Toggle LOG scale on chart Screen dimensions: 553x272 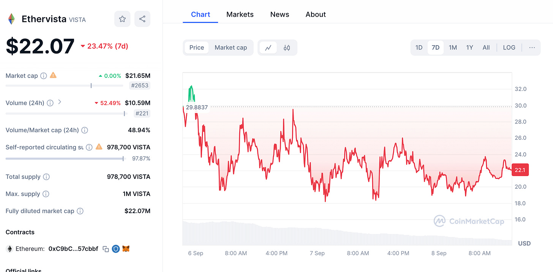coord(509,48)
